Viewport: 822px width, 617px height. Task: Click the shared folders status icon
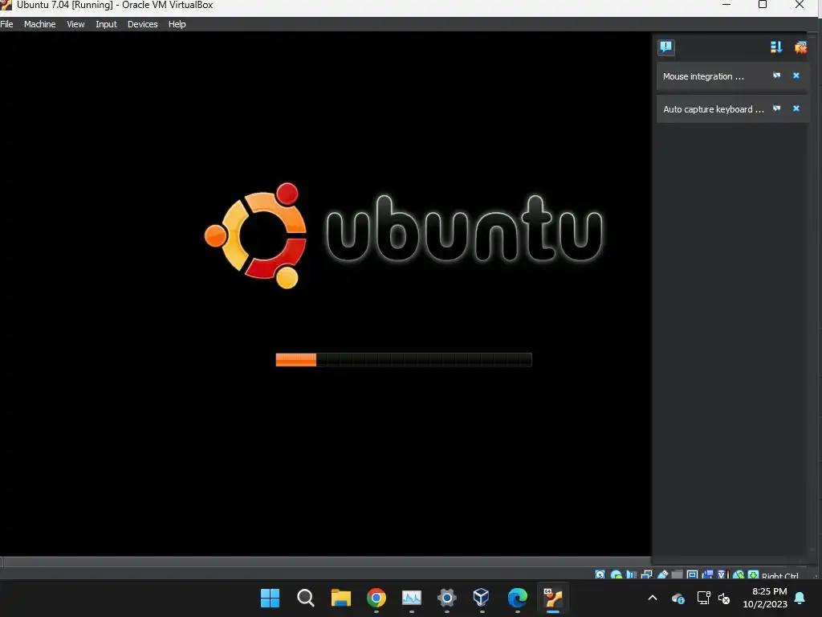[678, 574]
